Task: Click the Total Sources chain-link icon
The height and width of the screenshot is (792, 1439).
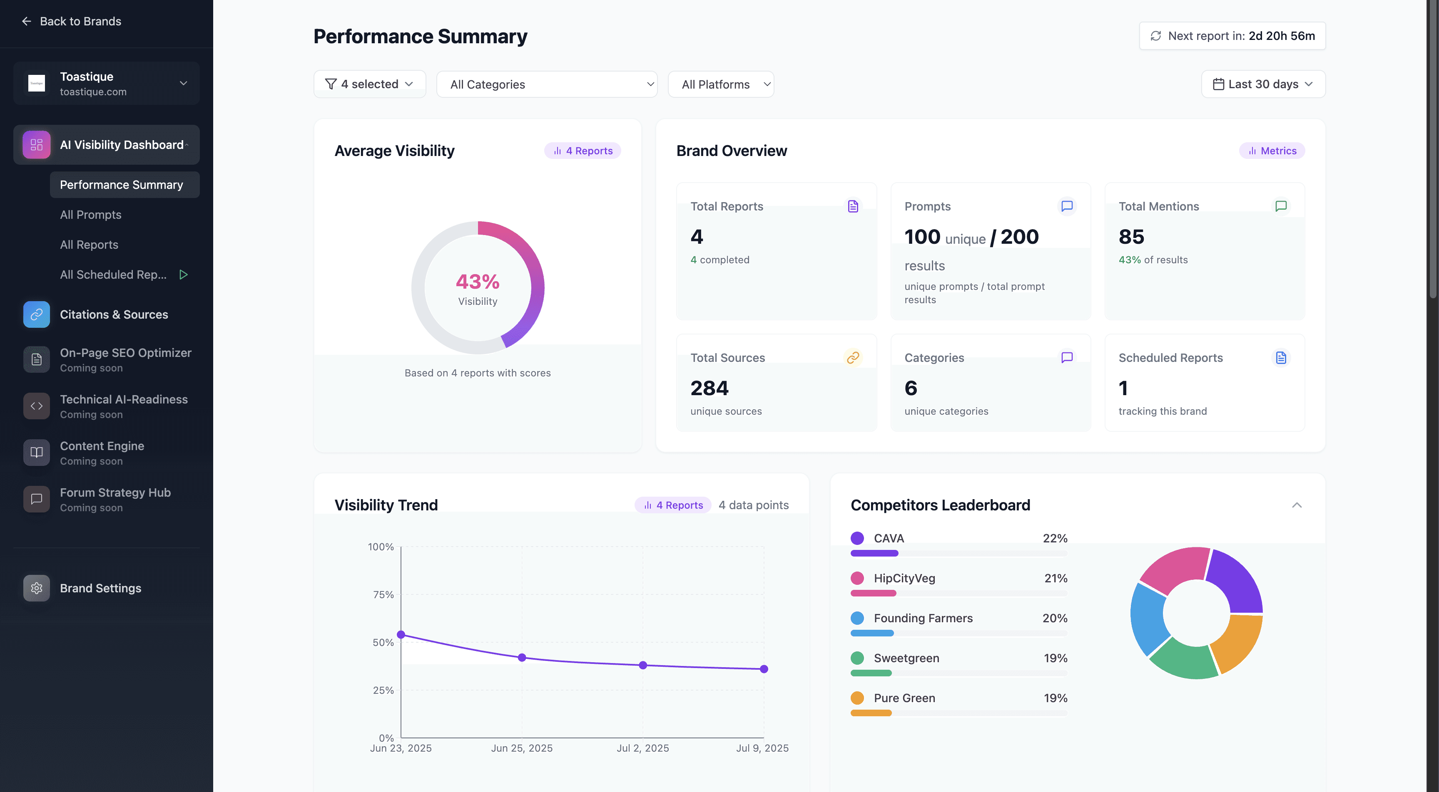Action: click(x=852, y=358)
